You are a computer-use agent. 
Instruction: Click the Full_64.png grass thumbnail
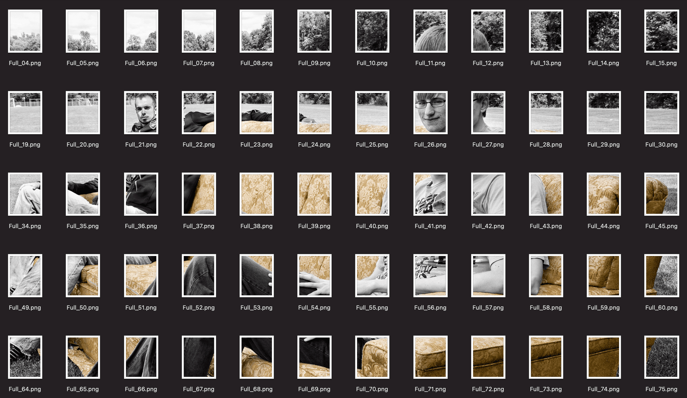pyautogui.click(x=25, y=357)
